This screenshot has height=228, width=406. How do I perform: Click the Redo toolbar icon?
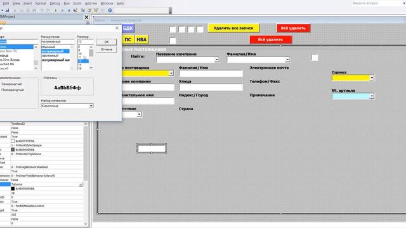click(x=48, y=10)
